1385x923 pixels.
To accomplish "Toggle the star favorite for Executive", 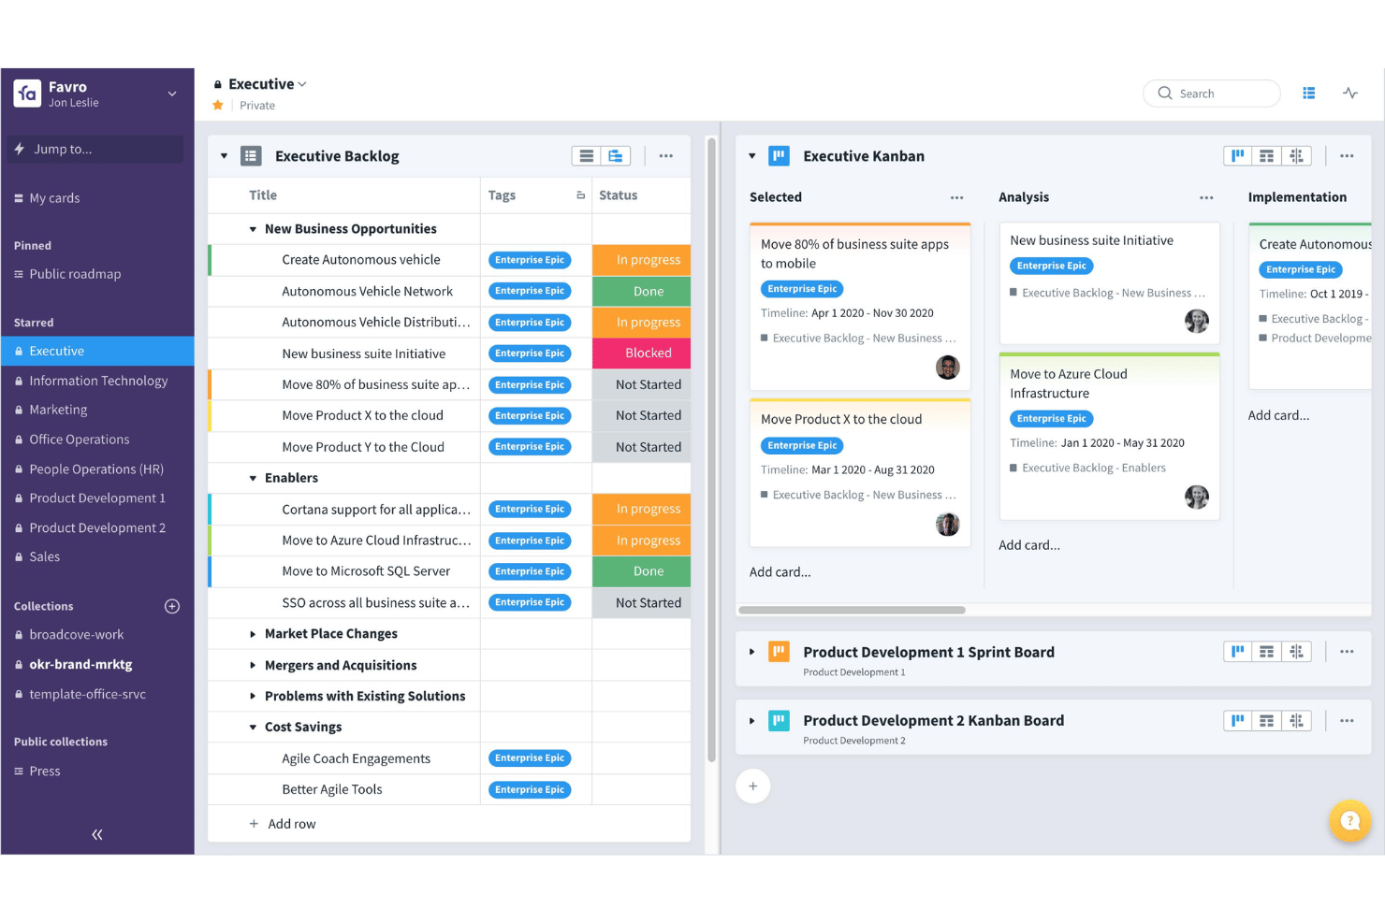I will pos(218,106).
